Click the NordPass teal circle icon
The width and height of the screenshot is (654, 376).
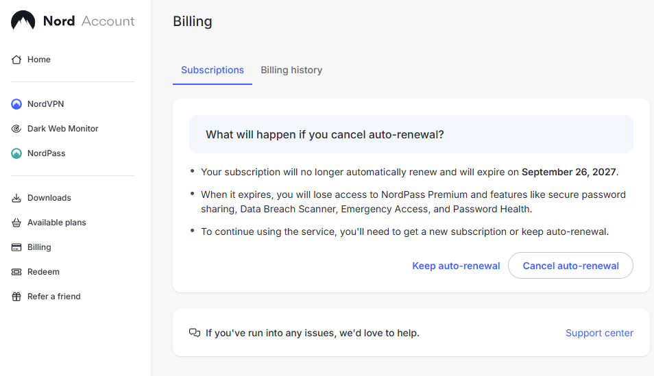[16, 153]
